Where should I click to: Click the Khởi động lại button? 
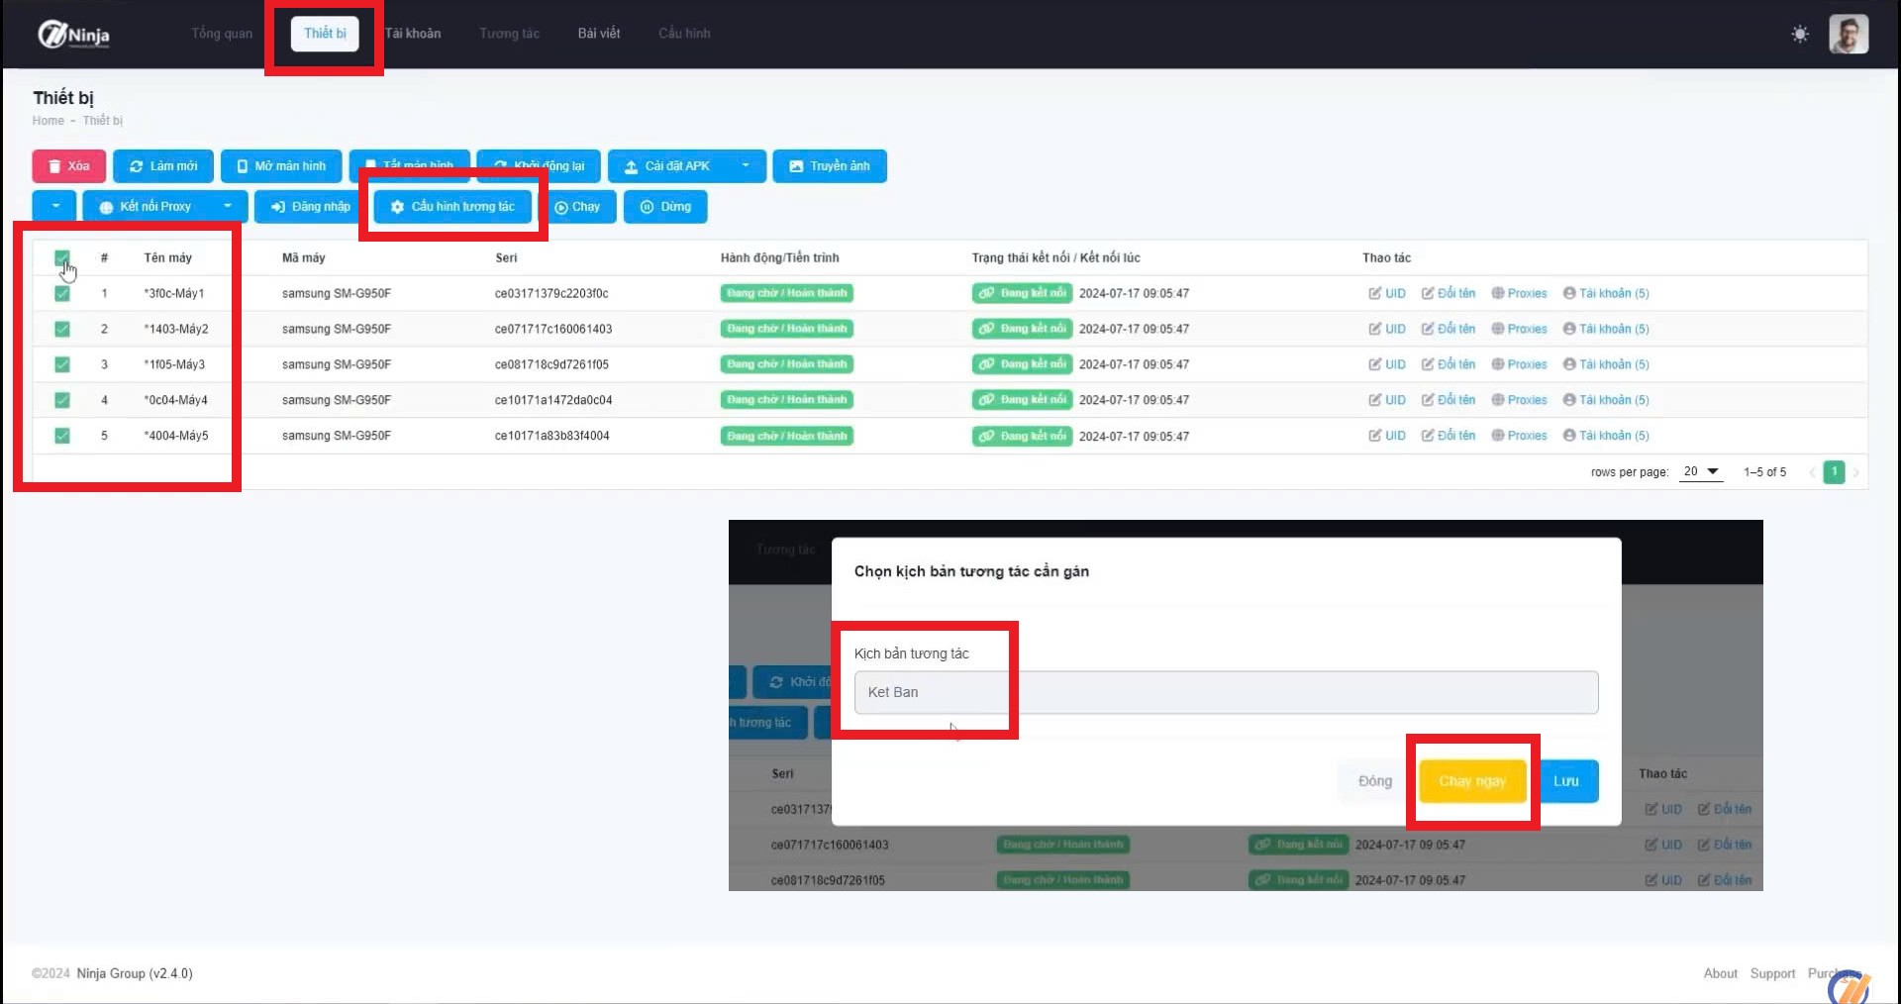[539, 166]
